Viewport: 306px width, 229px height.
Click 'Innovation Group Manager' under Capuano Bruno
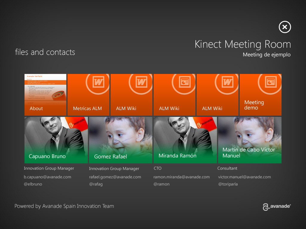click(49, 168)
